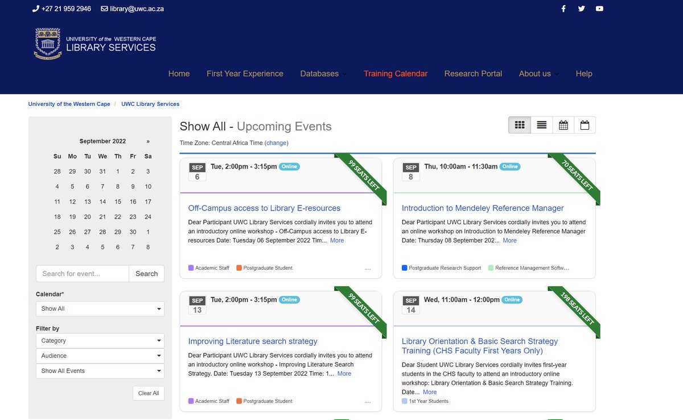Viewport: 683px width, 420px height.
Task: Click Online badge on Sep 8 event
Action: pos(510,167)
